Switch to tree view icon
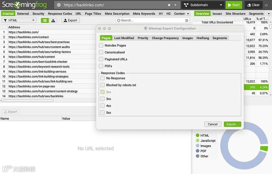 point(53,20)
